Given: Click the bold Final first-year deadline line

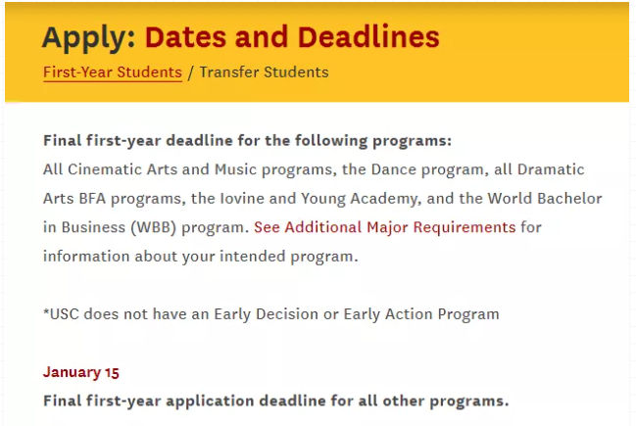Looking at the screenshot, I should click(247, 141).
